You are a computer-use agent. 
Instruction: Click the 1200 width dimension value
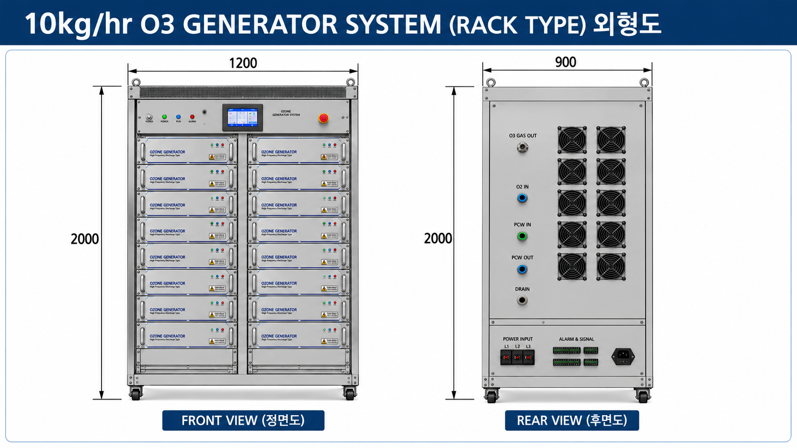243,63
